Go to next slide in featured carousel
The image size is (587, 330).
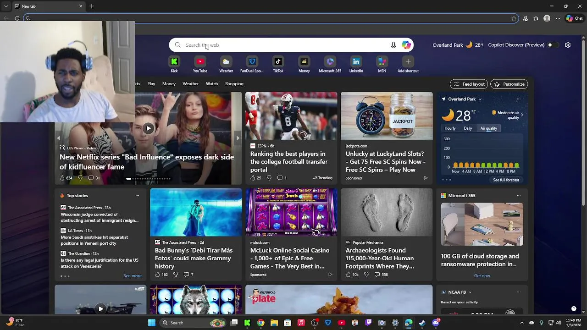click(237, 138)
